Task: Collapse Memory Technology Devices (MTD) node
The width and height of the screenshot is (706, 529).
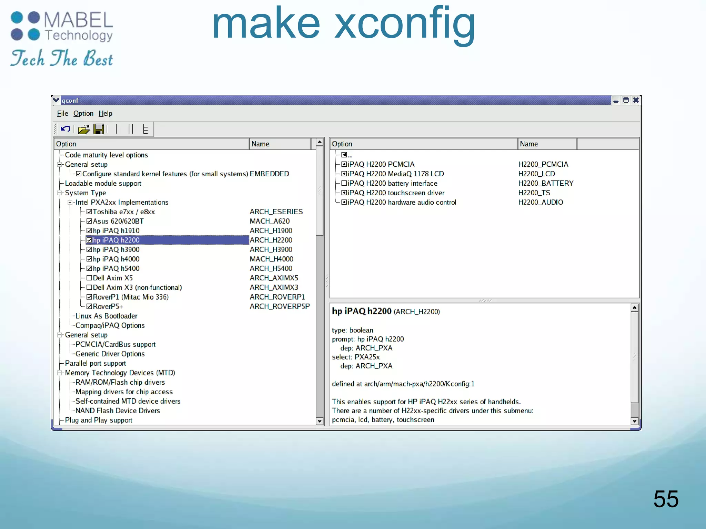Action: click(x=60, y=373)
